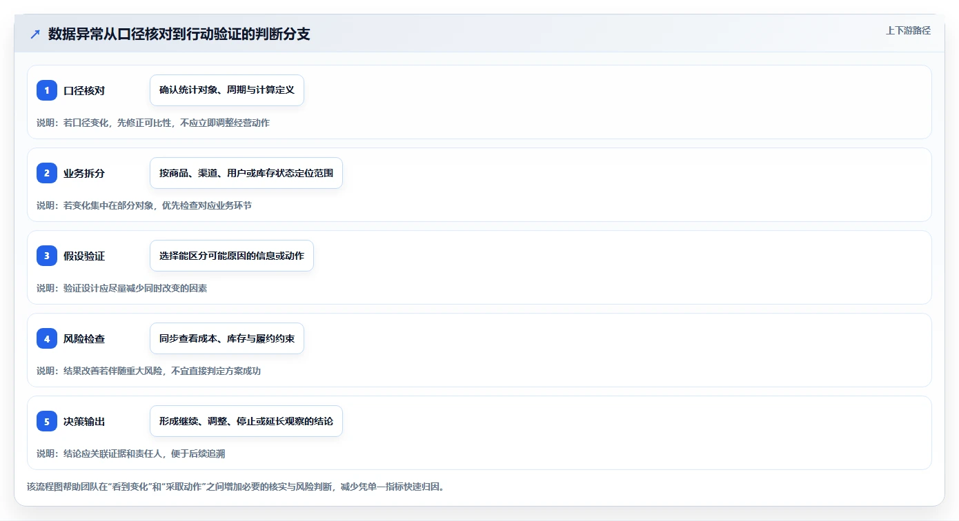The height and width of the screenshot is (521, 959).
Task: Click the note 验证设计应尽量减少同时改变的因素
Action: pyautogui.click(x=122, y=288)
